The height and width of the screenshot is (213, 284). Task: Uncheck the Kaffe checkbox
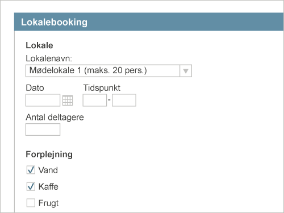(x=31, y=186)
